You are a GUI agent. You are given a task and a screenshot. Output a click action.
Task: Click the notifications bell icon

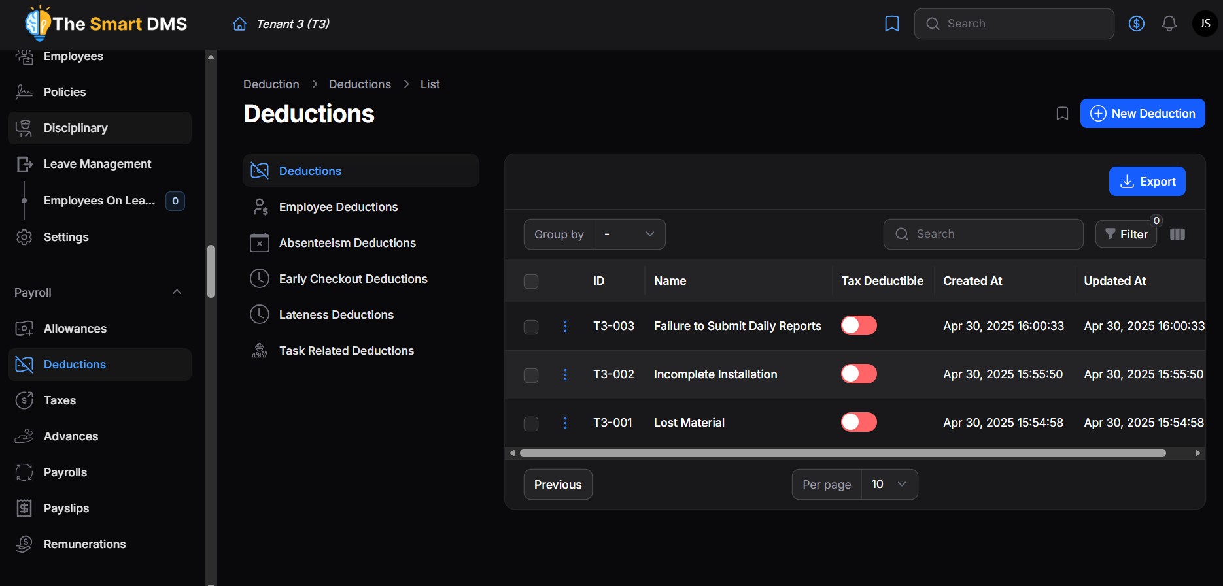[x=1169, y=24]
